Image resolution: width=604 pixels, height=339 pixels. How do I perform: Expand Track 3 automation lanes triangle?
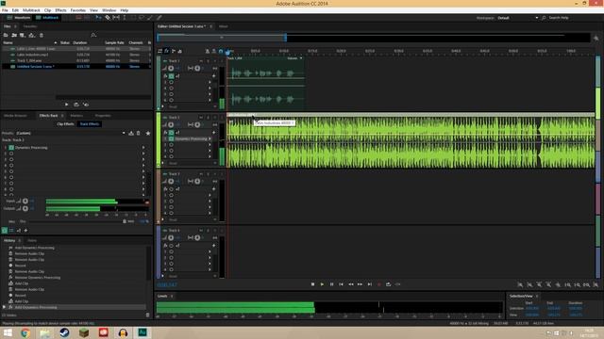point(162,219)
